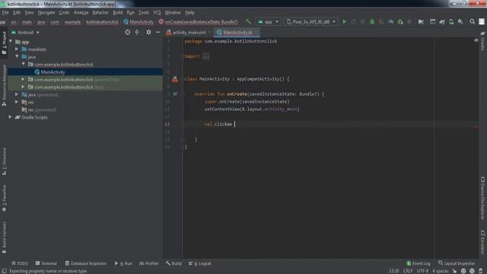Screen dimensions: 487x274
Task: Expand the folded import block
Action: (205, 56)
